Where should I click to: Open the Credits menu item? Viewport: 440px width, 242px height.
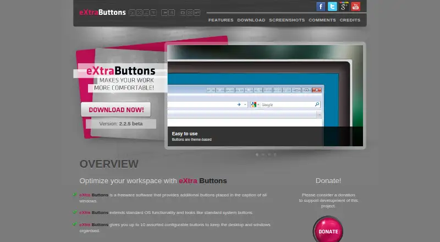[x=350, y=20]
